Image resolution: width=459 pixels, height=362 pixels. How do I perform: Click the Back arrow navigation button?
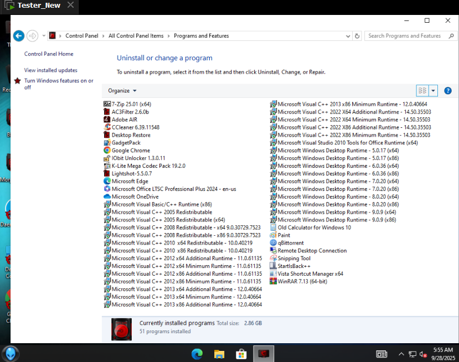click(19, 36)
